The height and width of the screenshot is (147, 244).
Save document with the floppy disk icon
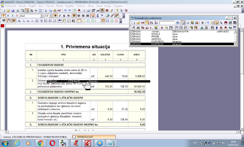13,11
